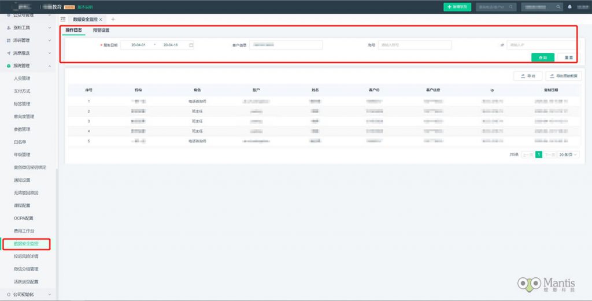Open 年级管理 in the sidebar

pyautogui.click(x=22, y=155)
